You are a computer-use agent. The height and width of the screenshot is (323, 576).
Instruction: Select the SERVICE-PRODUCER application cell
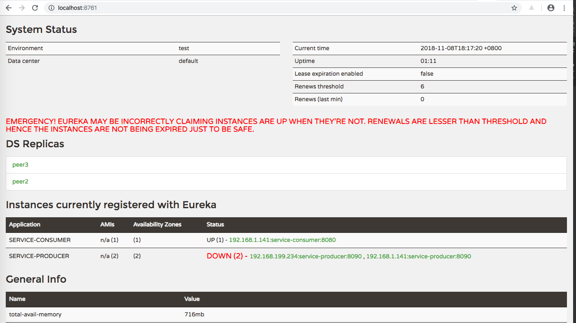(x=39, y=256)
